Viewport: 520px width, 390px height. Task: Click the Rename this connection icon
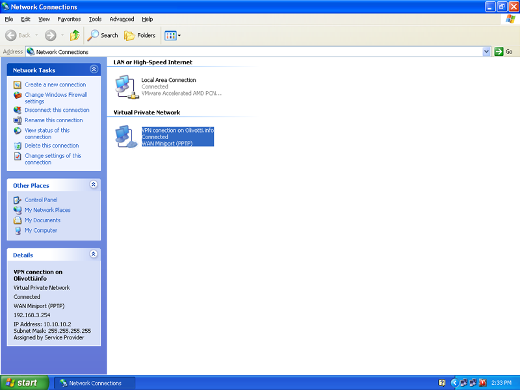point(18,120)
